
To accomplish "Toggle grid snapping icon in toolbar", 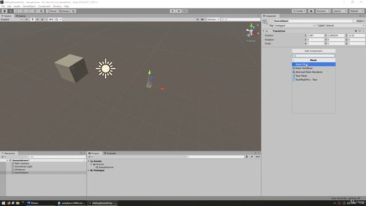I will coord(73,11).
